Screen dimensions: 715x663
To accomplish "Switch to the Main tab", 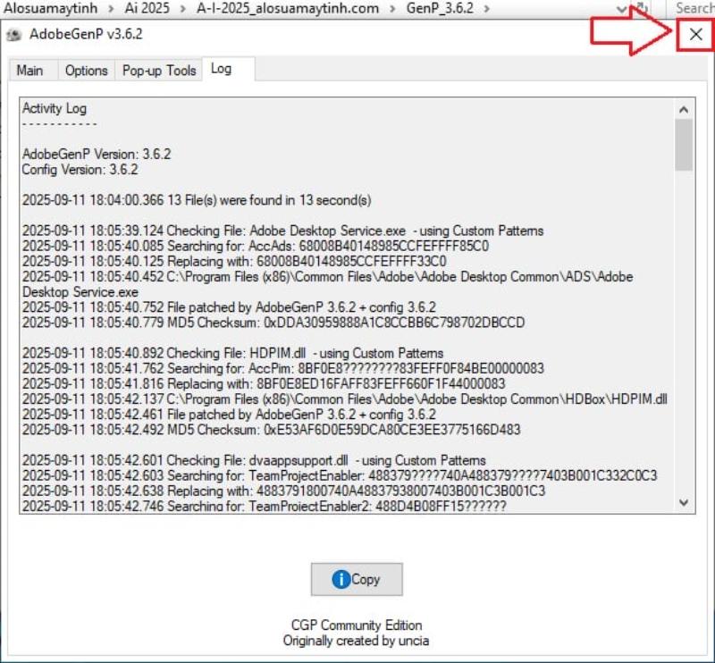I will coord(29,71).
